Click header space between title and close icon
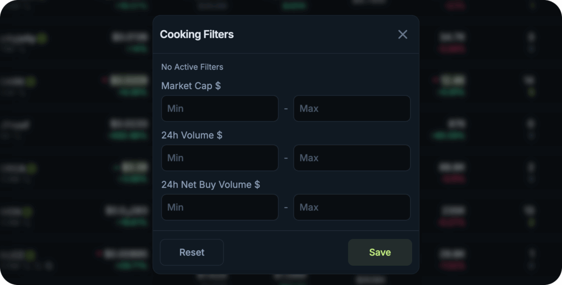This screenshot has height=285, width=562. [x=316, y=35]
